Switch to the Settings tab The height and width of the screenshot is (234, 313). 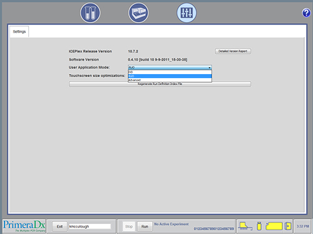click(x=19, y=31)
